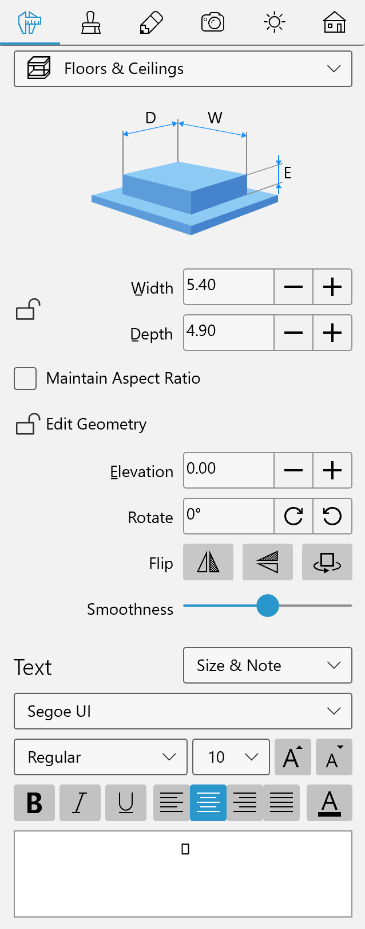Open the building house tab
The height and width of the screenshot is (929, 365).
[335, 23]
